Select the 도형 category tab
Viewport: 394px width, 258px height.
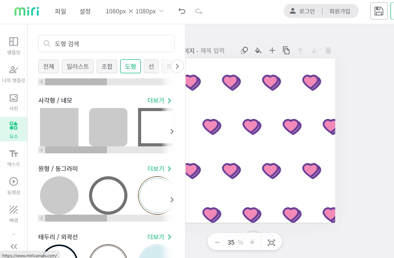pyautogui.click(x=130, y=66)
